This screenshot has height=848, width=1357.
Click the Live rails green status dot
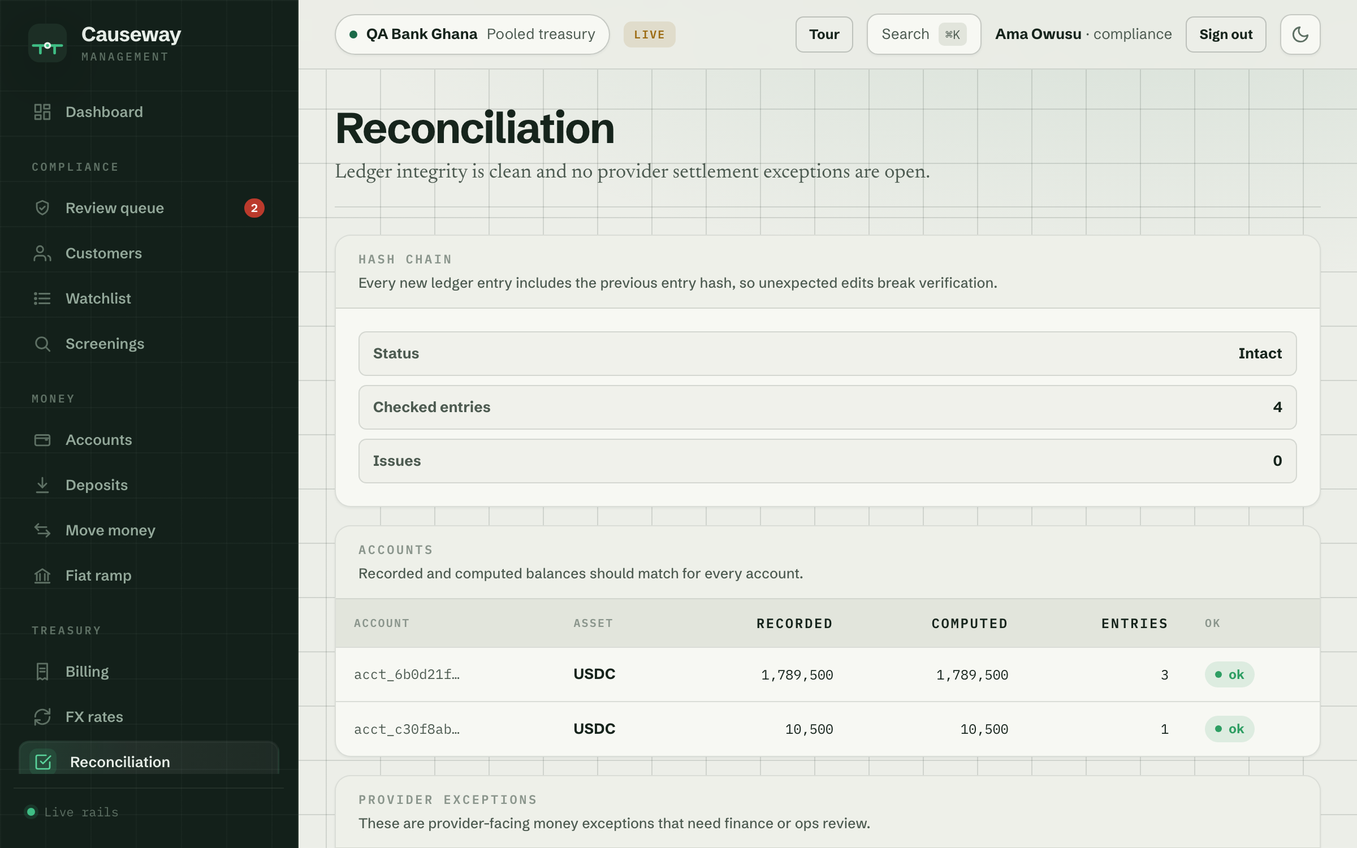(31, 812)
